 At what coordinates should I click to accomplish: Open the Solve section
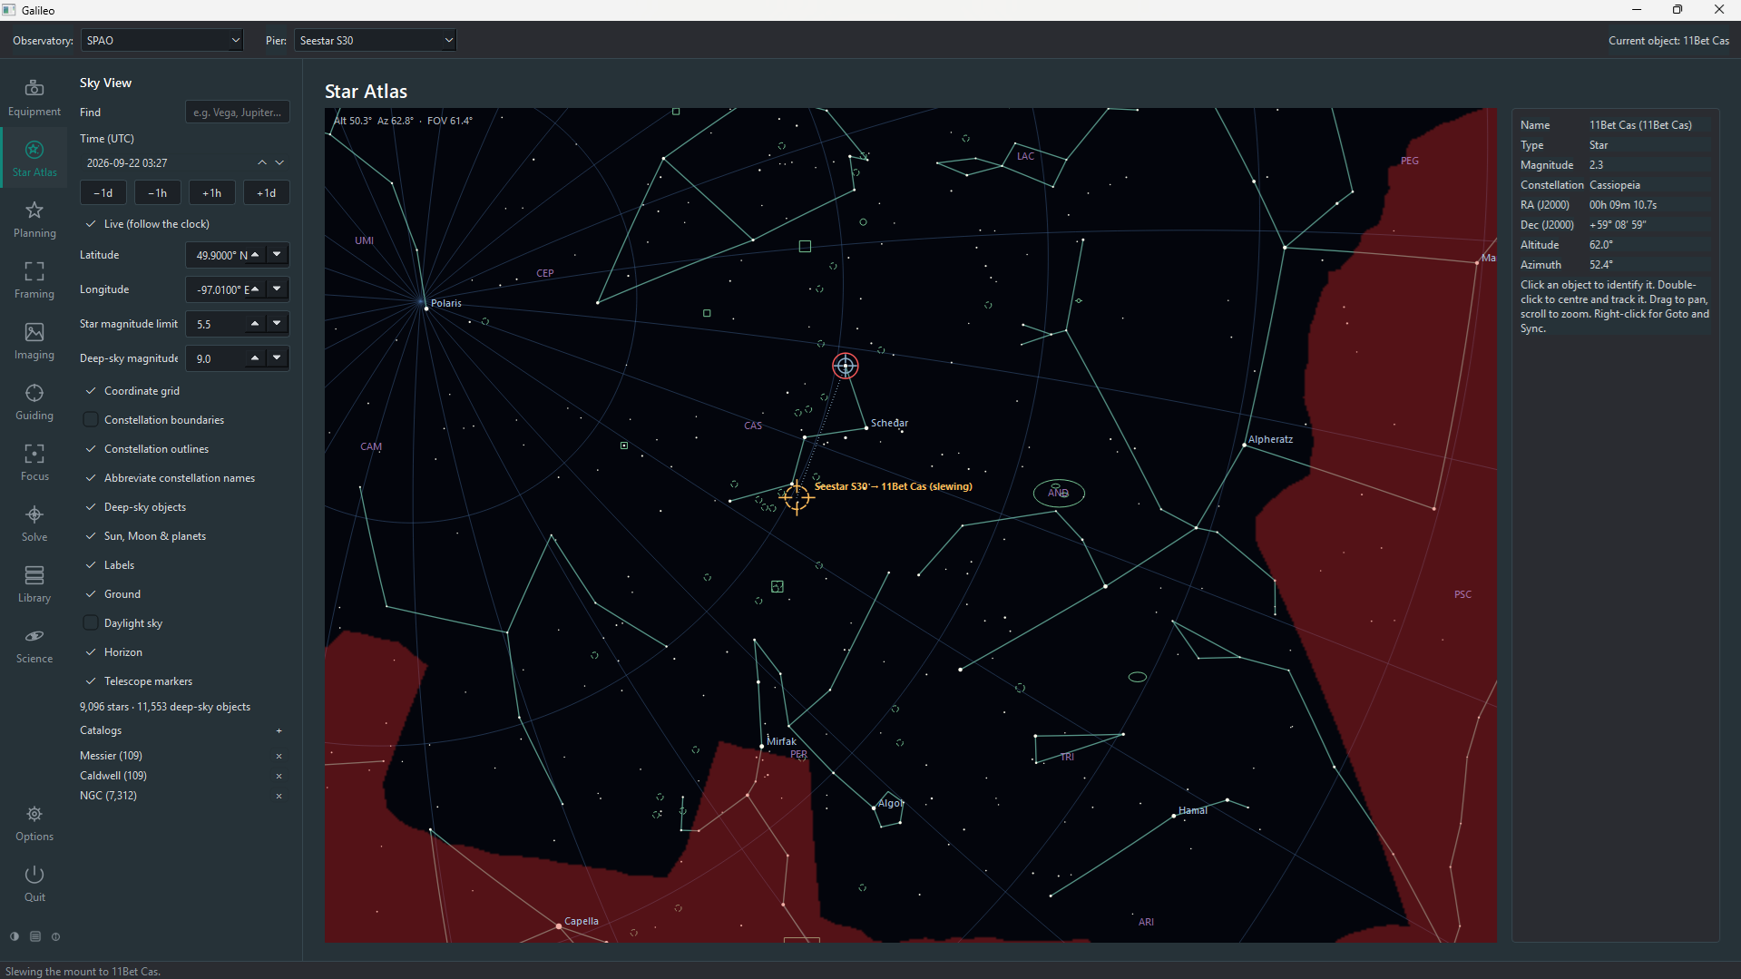coord(34,523)
